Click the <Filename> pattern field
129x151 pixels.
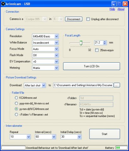point(96,104)
